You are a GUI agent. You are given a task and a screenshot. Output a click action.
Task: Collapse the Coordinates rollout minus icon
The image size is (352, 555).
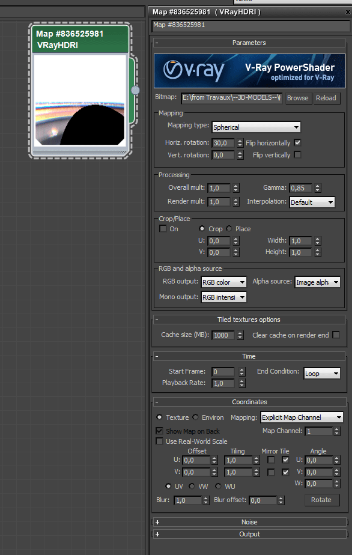point(157,402)
